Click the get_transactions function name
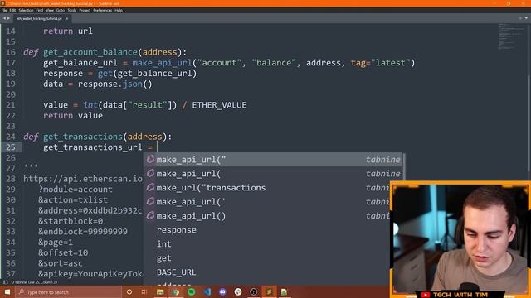Image resolution: width=531 pixels, height=298 pixels. point(83,137)
